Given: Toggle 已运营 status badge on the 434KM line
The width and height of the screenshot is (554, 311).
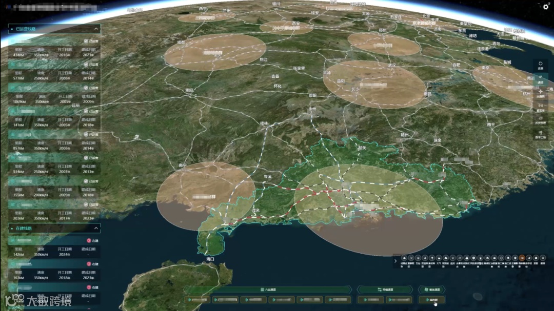Looking at the screenshot, I should pos(91,41).
